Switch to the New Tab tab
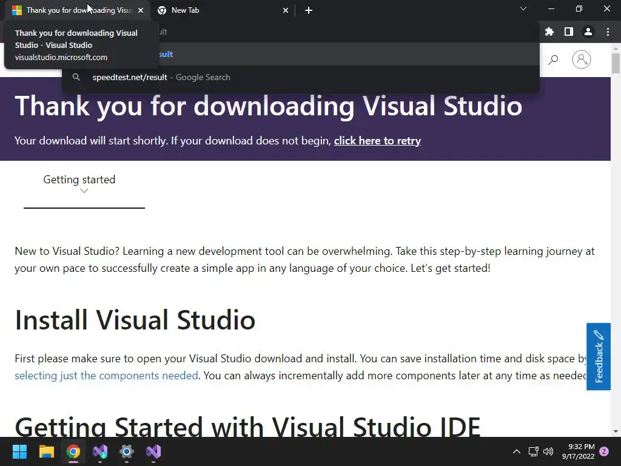This screenshot has height=466, width=621. click(x=223, y=10)
